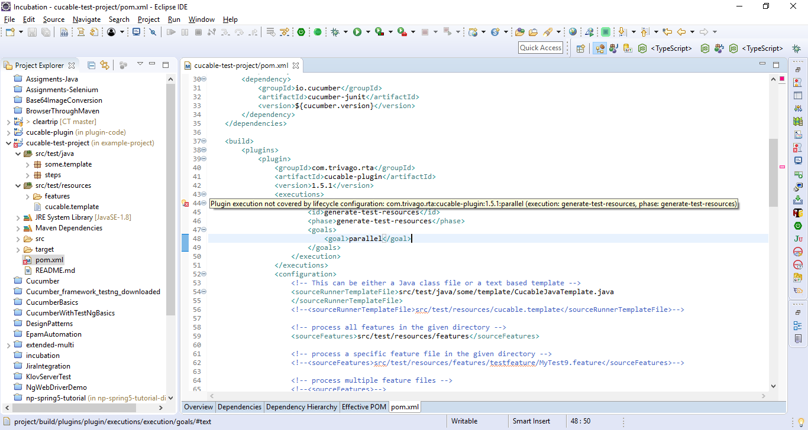Image resolution: width=808 pixels, height=430 pixels.
Task: Click the Quick Access search field
Action: click(541, 48)
